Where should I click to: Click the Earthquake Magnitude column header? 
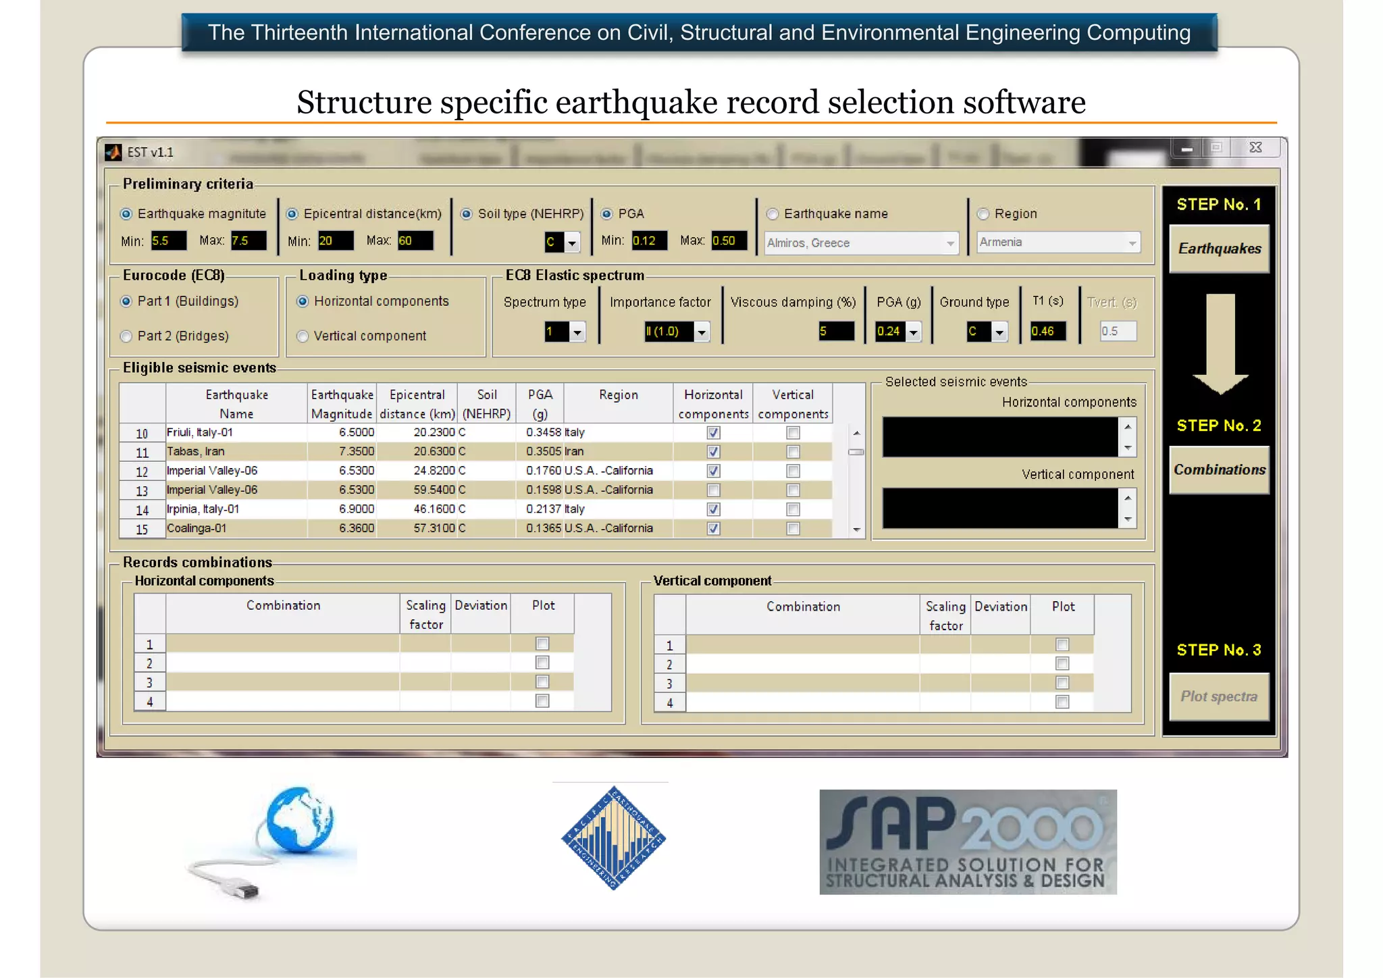point(342,404)
